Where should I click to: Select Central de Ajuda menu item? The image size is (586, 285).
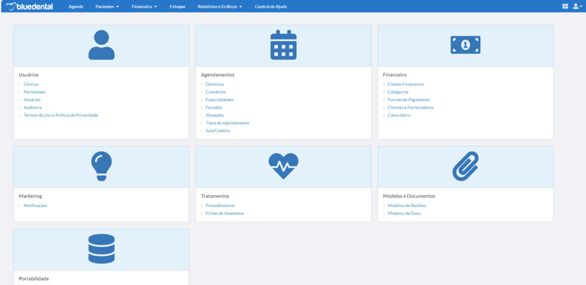pyautogui.click(x=271, y=7)
